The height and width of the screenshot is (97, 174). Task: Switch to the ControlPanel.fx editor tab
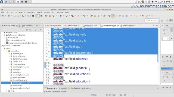coord(72,26)
